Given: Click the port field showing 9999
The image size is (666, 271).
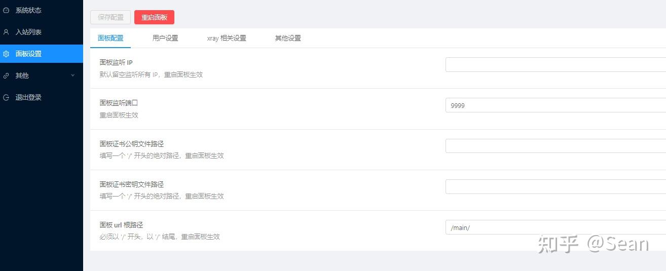Looking at the screenshot, I should (x=556, y=105).
